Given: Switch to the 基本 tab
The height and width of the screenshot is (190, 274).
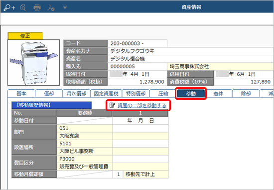Looking at the screenshot, I should [21, 93].
